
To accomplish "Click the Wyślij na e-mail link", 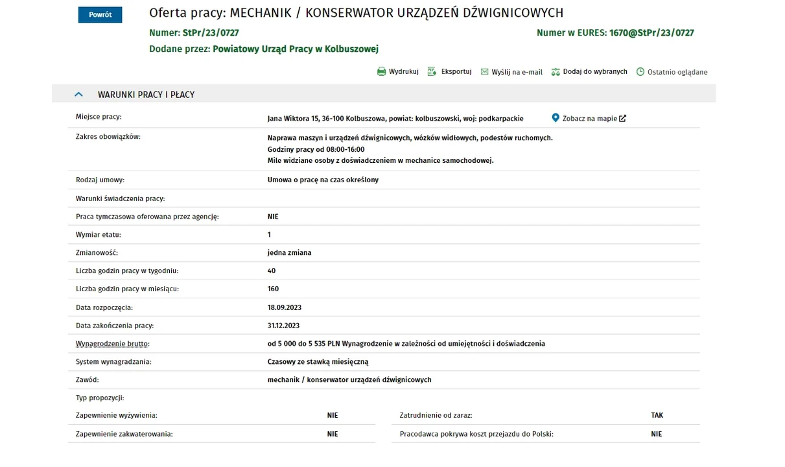I will point(517,72).
